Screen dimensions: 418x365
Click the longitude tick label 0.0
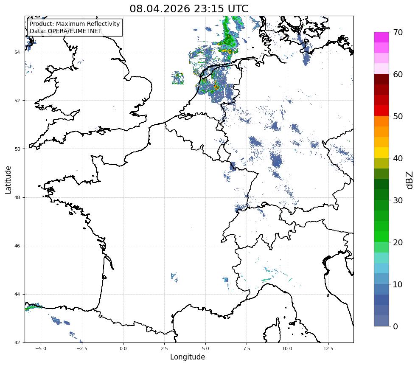[x=123, y=348]
